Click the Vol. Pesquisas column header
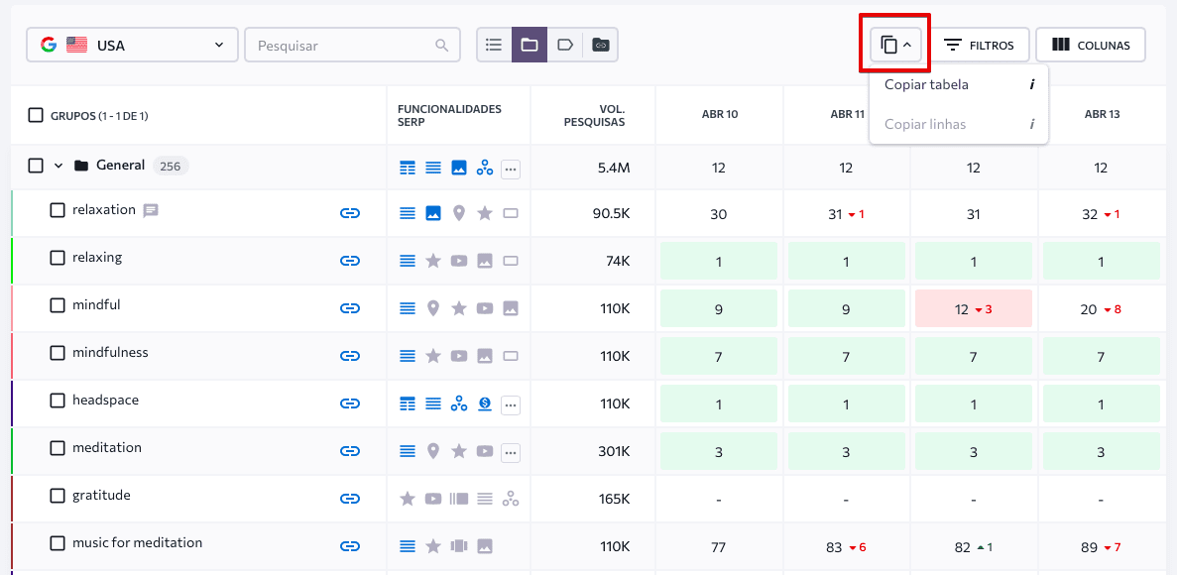This screenshot has width=1177, height=575. click(x=594, y=116)
